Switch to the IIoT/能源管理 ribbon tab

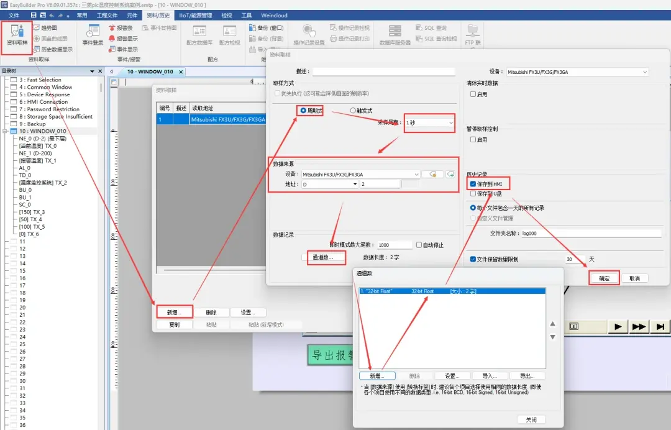coord(196,16)
